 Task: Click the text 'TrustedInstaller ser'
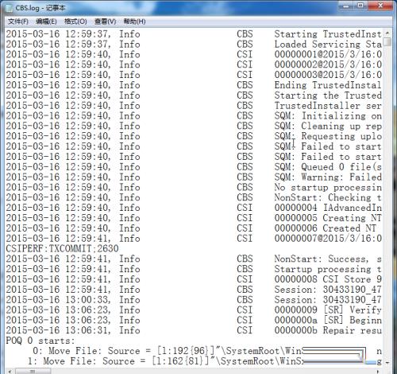328,106
